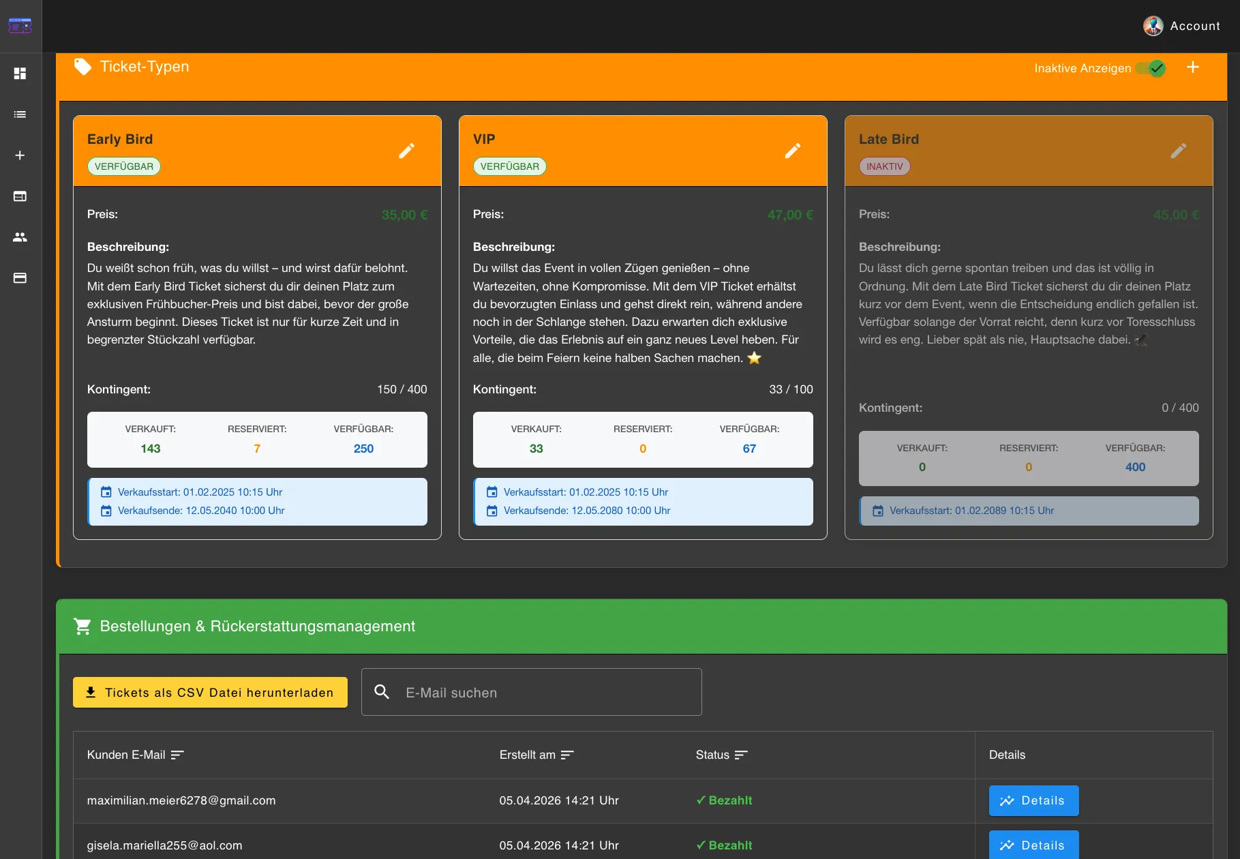
Task: Edit the VIP ticket with pencil icon
Action: coord(792,151)
